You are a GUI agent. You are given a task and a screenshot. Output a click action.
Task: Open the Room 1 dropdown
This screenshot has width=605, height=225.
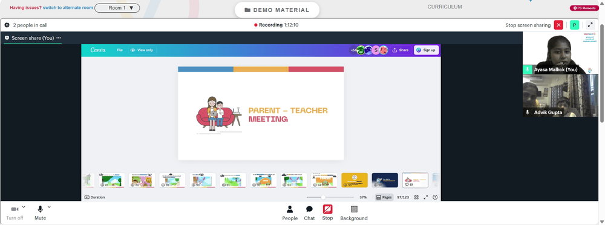pos(117,8)
